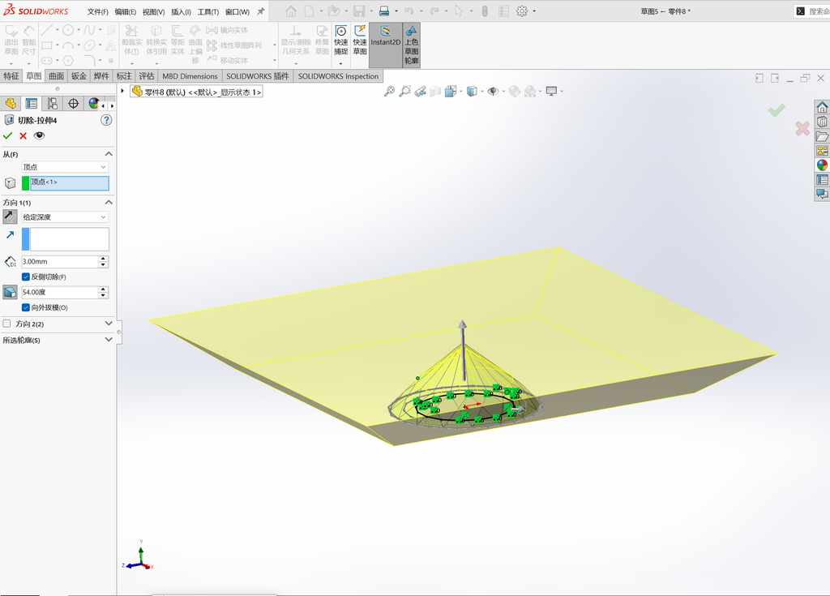
Task: Open the 给定深度 end condition dropdown
Action: (x=65, y=217)
